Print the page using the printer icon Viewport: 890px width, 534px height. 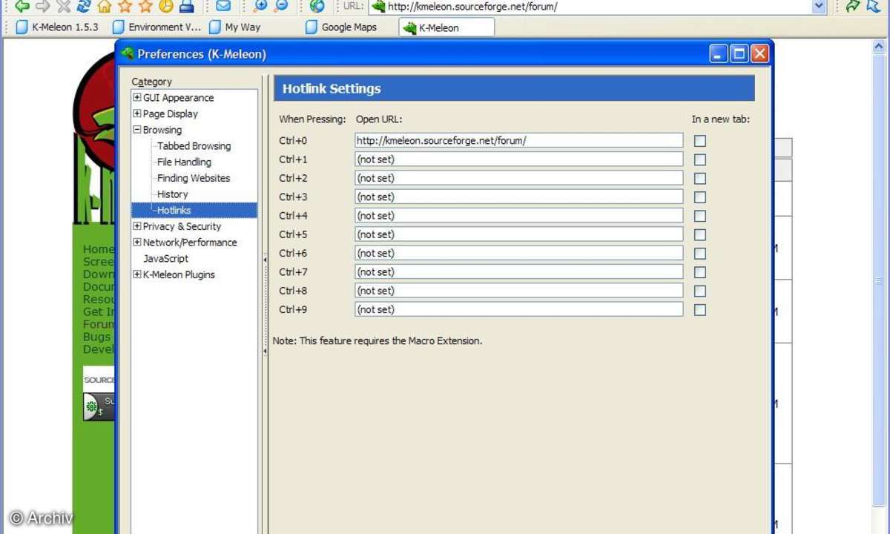(187, 6)
